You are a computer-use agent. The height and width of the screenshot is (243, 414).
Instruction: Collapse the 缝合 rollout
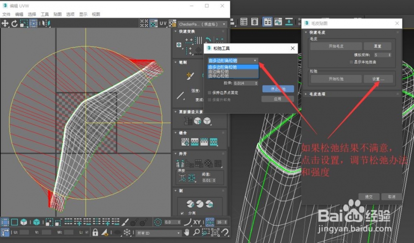(176, 133)
